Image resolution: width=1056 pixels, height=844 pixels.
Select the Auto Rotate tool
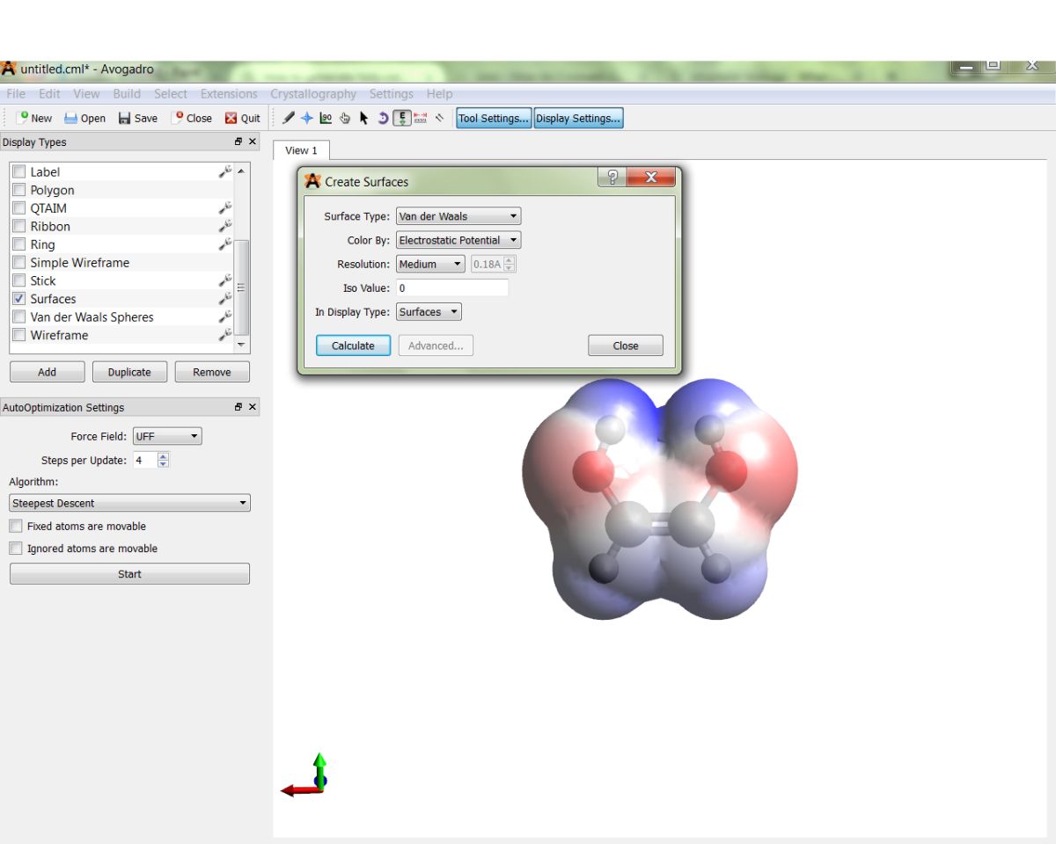(383, 118)
